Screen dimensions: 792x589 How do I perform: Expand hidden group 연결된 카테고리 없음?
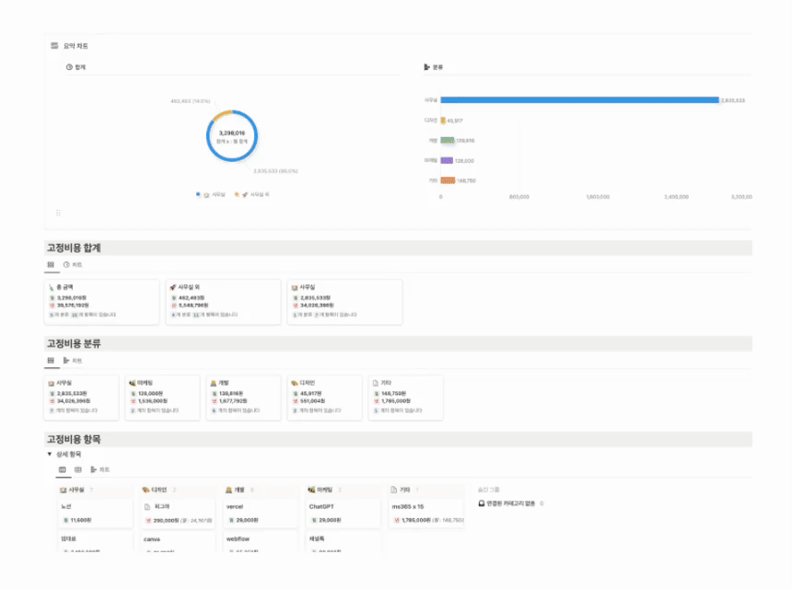click(511, 503)
